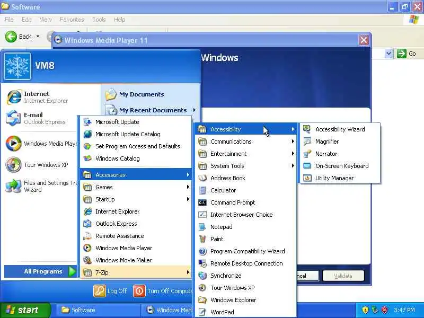This screenshot has width=424, height=318.
Task: Launch WordPad
Action: pyautogui.click(x=246, y=312)
